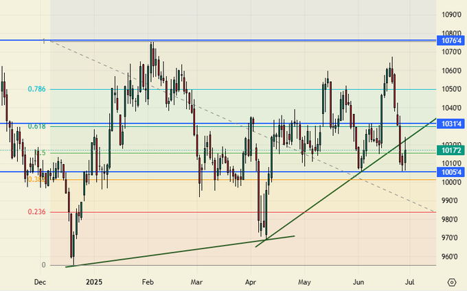Click the 1005'4 blue price label
Image resolution: width=467 pixels, height=291 pixels.
[451, 172]
